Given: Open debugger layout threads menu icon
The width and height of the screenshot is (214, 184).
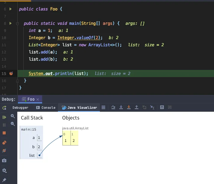Looking at the screenshot, I should click(103, 107).
